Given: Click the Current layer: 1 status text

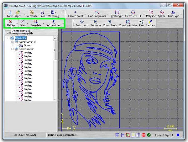Looking at the screenshot, I should tap(164, 135).
